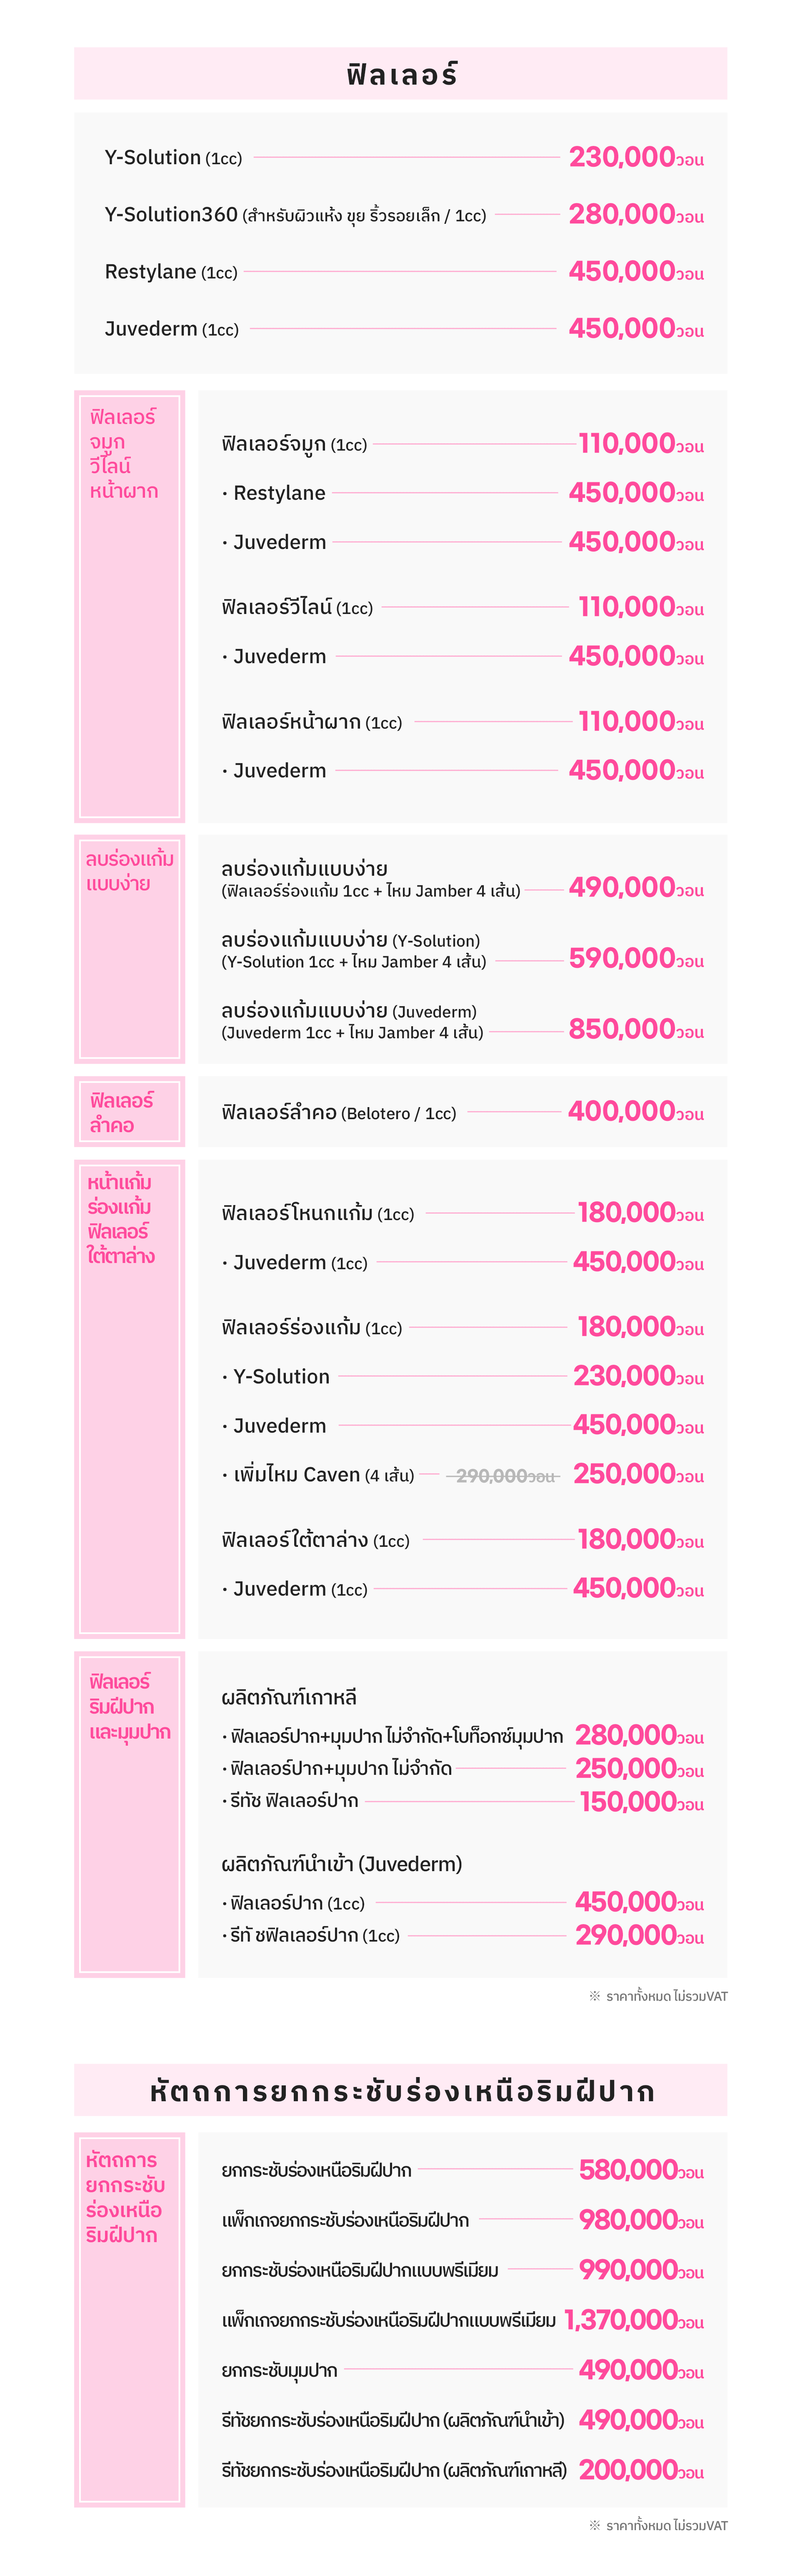Click the 400,000 won Belotero price

point(635,1112)
